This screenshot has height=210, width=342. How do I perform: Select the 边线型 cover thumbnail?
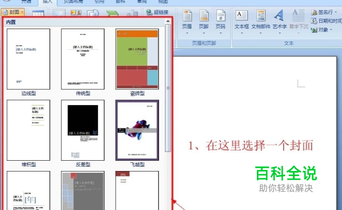tap(28, 59)
